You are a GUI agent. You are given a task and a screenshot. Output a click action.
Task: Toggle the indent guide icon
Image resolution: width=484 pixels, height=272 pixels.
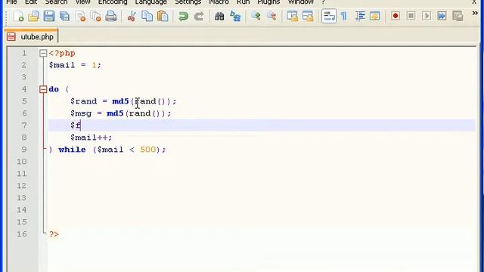[x=360, y=16]
